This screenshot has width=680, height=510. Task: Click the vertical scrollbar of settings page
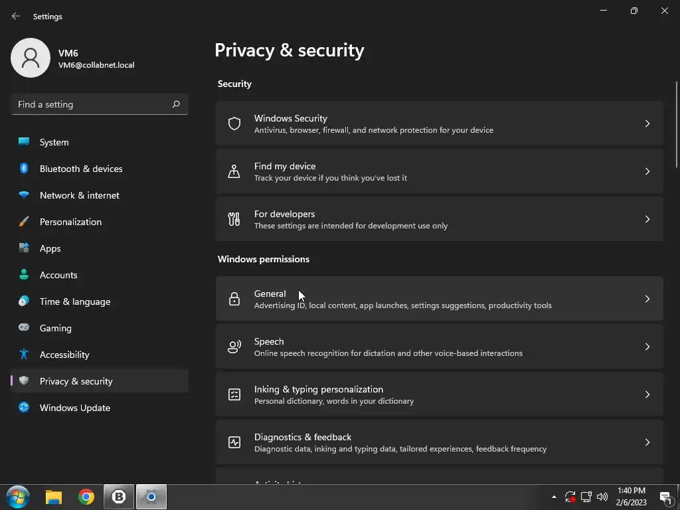[x=676, y=126]
